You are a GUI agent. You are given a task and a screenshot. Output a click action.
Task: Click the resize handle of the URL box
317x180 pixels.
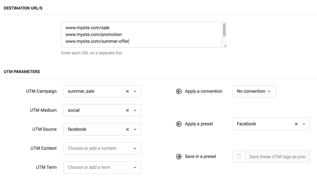coord(225,46)
